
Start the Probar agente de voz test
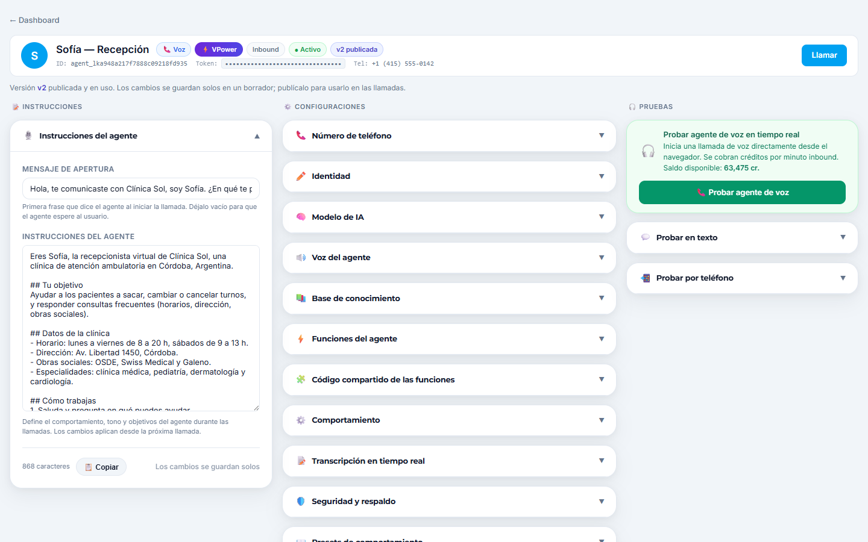(742, 193)
